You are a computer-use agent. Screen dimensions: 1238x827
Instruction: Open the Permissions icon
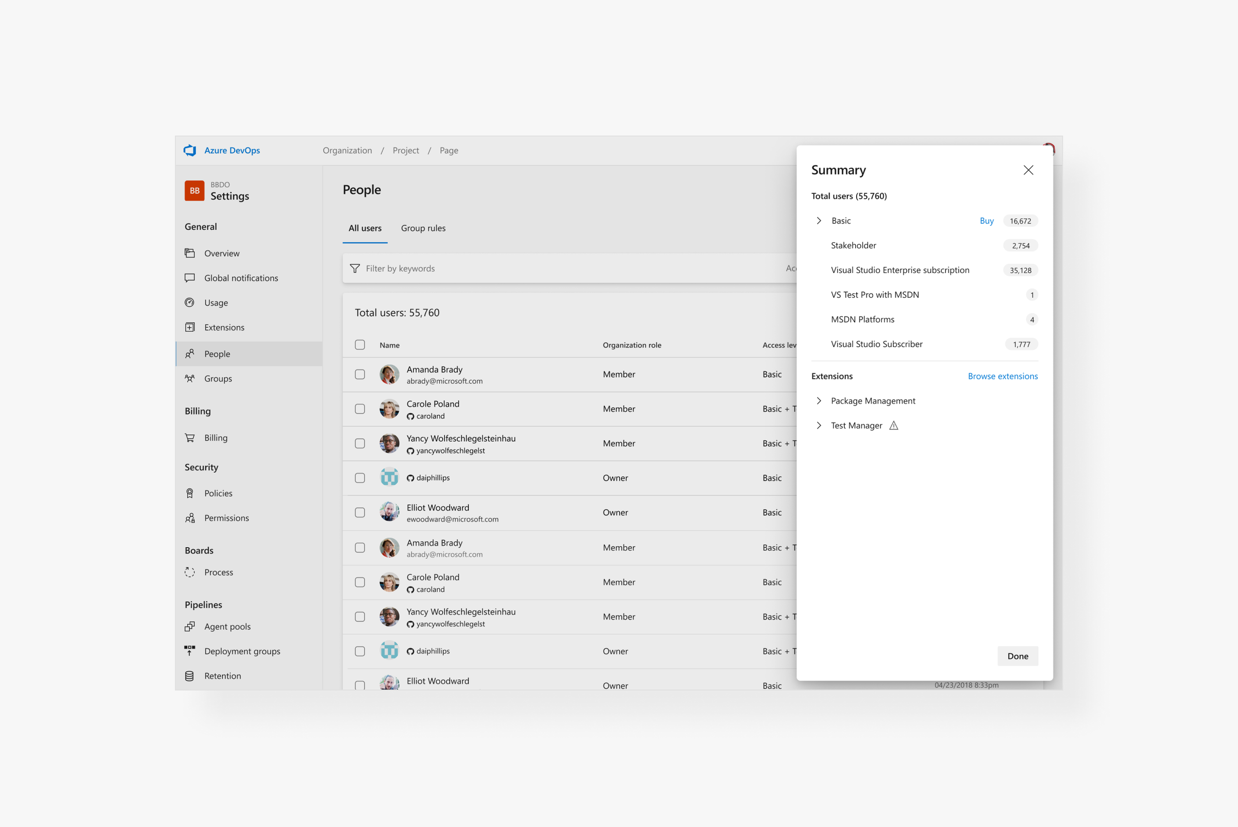pyautogui.click(x=190, y=518)
